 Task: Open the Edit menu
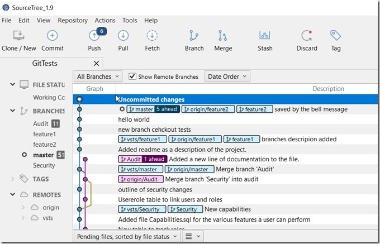tap(23, 20)
